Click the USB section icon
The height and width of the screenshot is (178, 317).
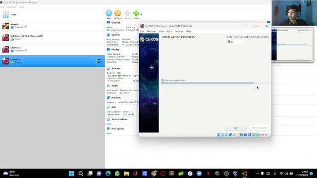point(108,107)
